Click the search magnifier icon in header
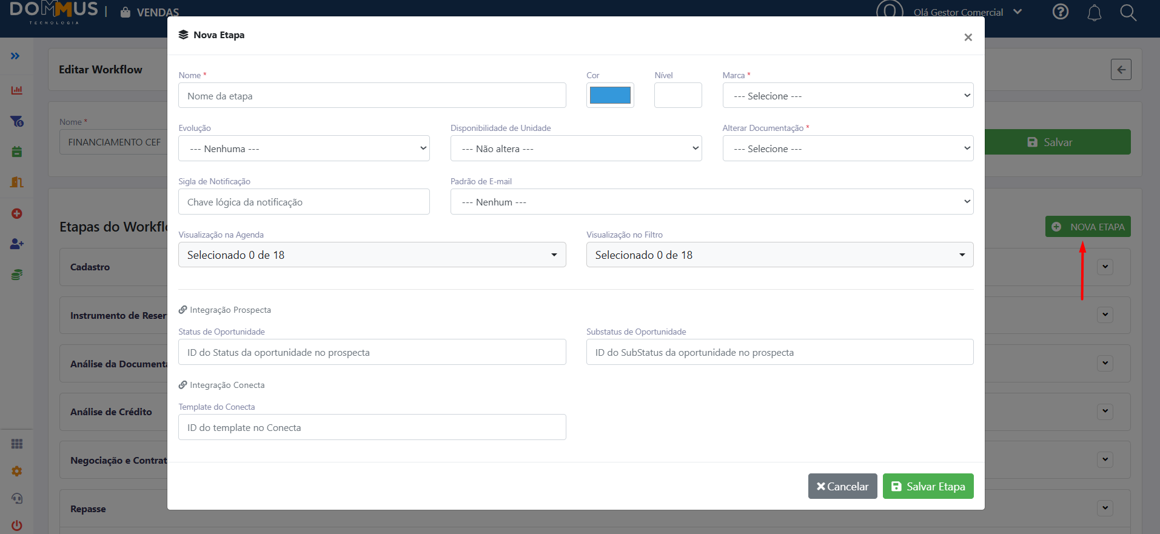This screenshot has width=1160, height=534. point(1128,12)
